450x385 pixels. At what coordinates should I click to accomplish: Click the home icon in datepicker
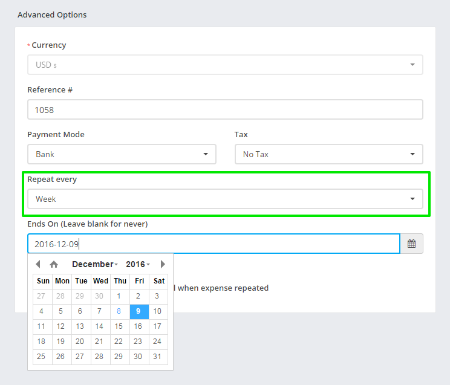click(54, 264)
